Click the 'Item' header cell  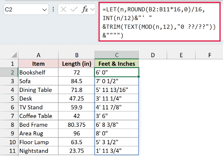38,64
